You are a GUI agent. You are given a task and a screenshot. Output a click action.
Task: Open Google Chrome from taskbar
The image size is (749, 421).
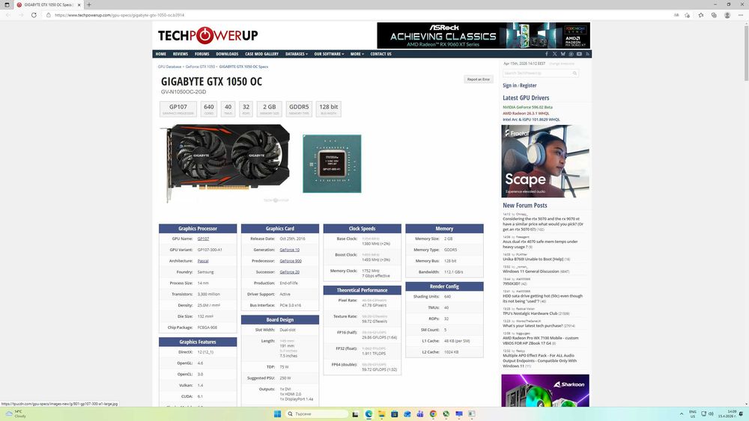click(x=433, y=414)
